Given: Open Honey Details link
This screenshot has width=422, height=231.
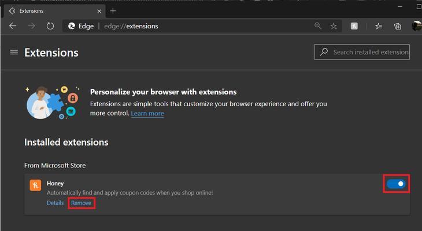Looking at the screenshot, I should point(55,203).
